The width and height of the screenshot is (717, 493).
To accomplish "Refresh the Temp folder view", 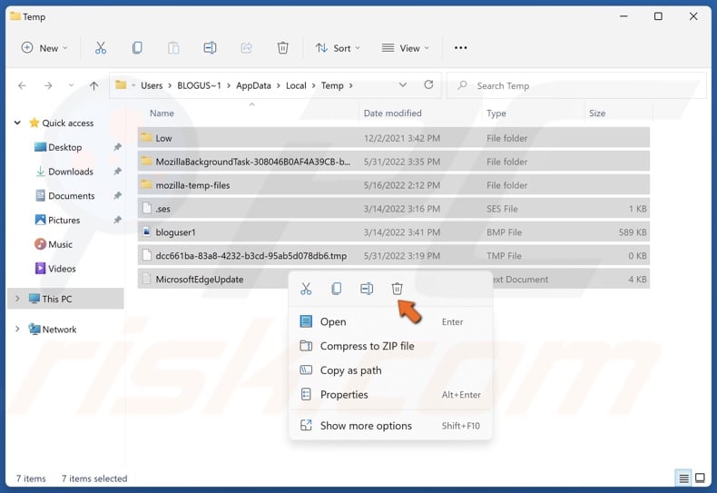I will (x=428, y=84).
